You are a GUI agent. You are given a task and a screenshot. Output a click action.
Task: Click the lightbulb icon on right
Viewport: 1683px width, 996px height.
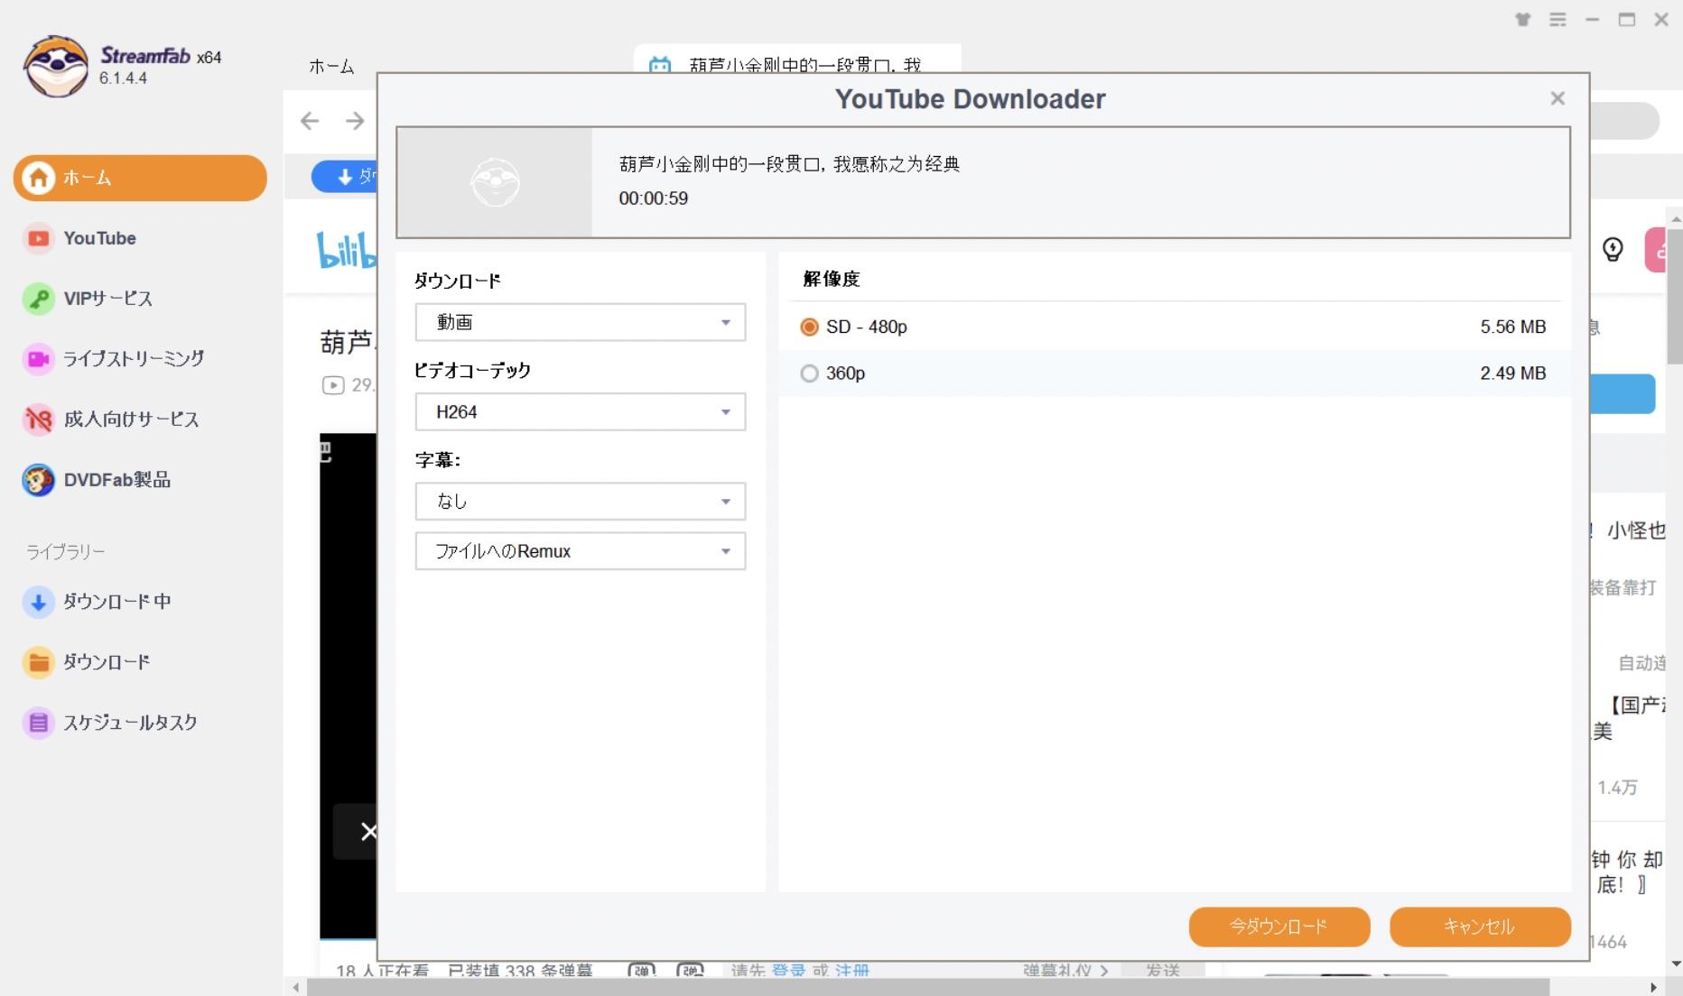pos(1613,249)
